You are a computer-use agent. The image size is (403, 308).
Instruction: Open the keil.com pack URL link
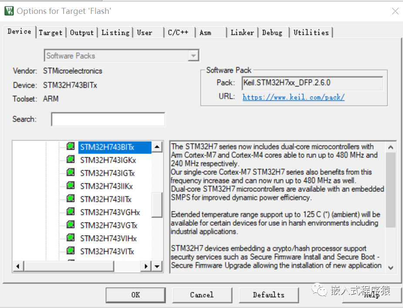pos(293,97)
